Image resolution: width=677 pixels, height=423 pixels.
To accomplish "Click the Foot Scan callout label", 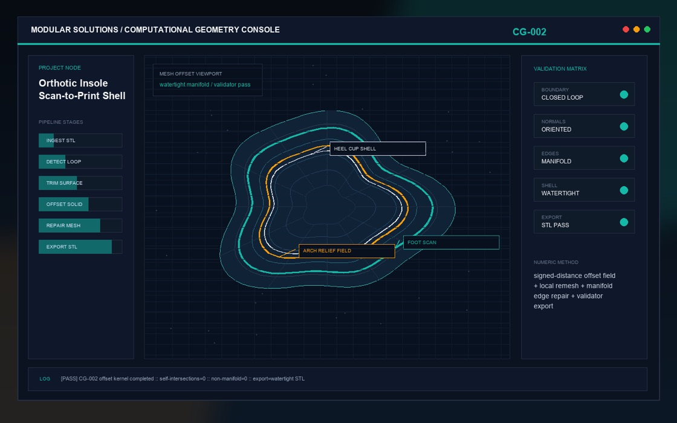I will pos(451,242).
